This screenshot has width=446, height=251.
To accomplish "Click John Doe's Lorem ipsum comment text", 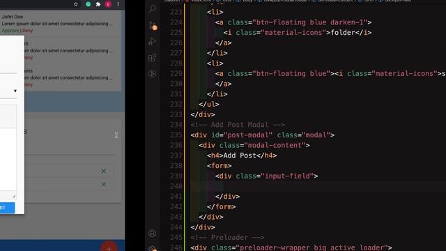I will pyautogui.click(x=57, y=24).
